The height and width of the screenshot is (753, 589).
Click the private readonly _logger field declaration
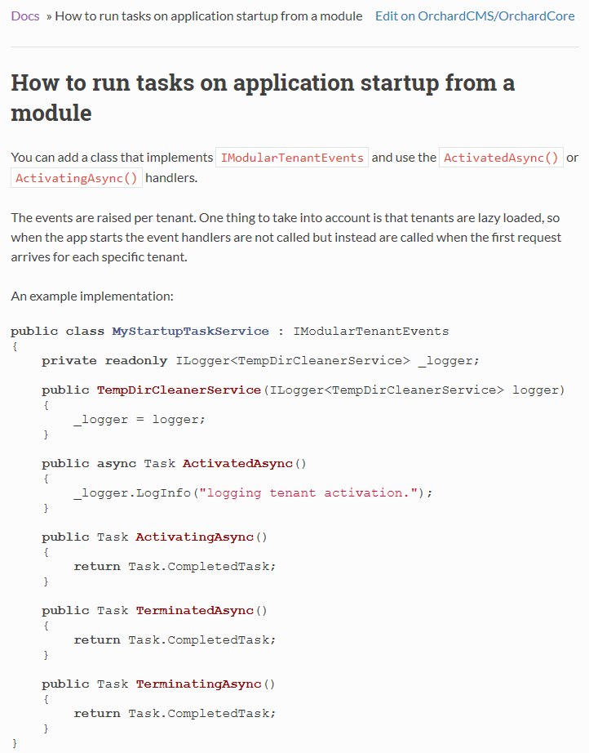(x=260, y=361)
